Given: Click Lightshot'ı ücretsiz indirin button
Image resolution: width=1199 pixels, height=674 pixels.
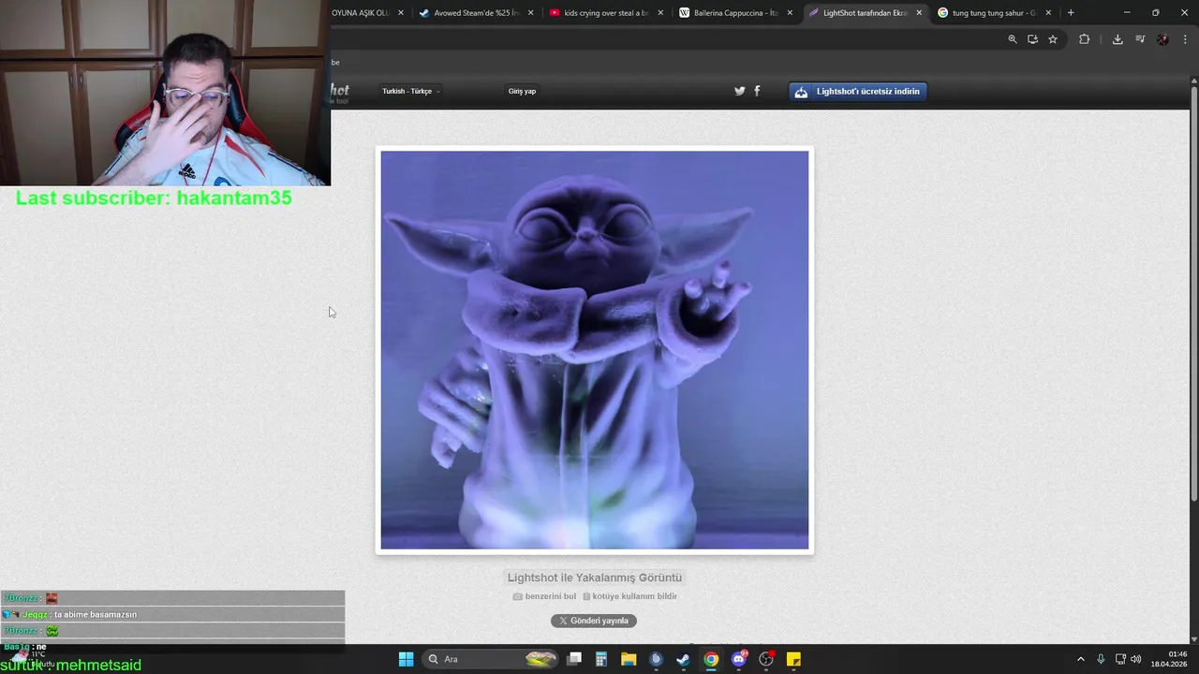Looking at the screenshot, I should coord(858,91).
